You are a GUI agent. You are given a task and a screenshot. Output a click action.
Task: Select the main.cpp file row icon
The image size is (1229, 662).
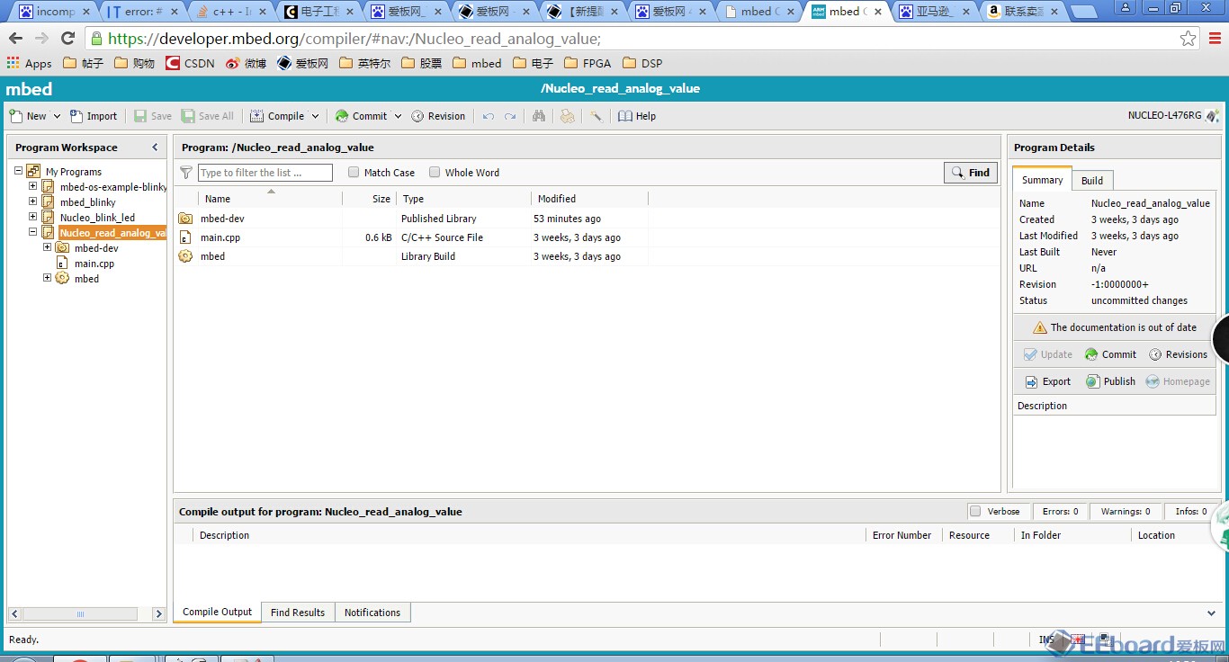185,237
